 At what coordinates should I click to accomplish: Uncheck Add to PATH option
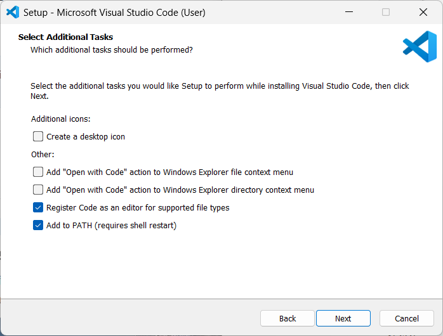click(x=38, y=225)
